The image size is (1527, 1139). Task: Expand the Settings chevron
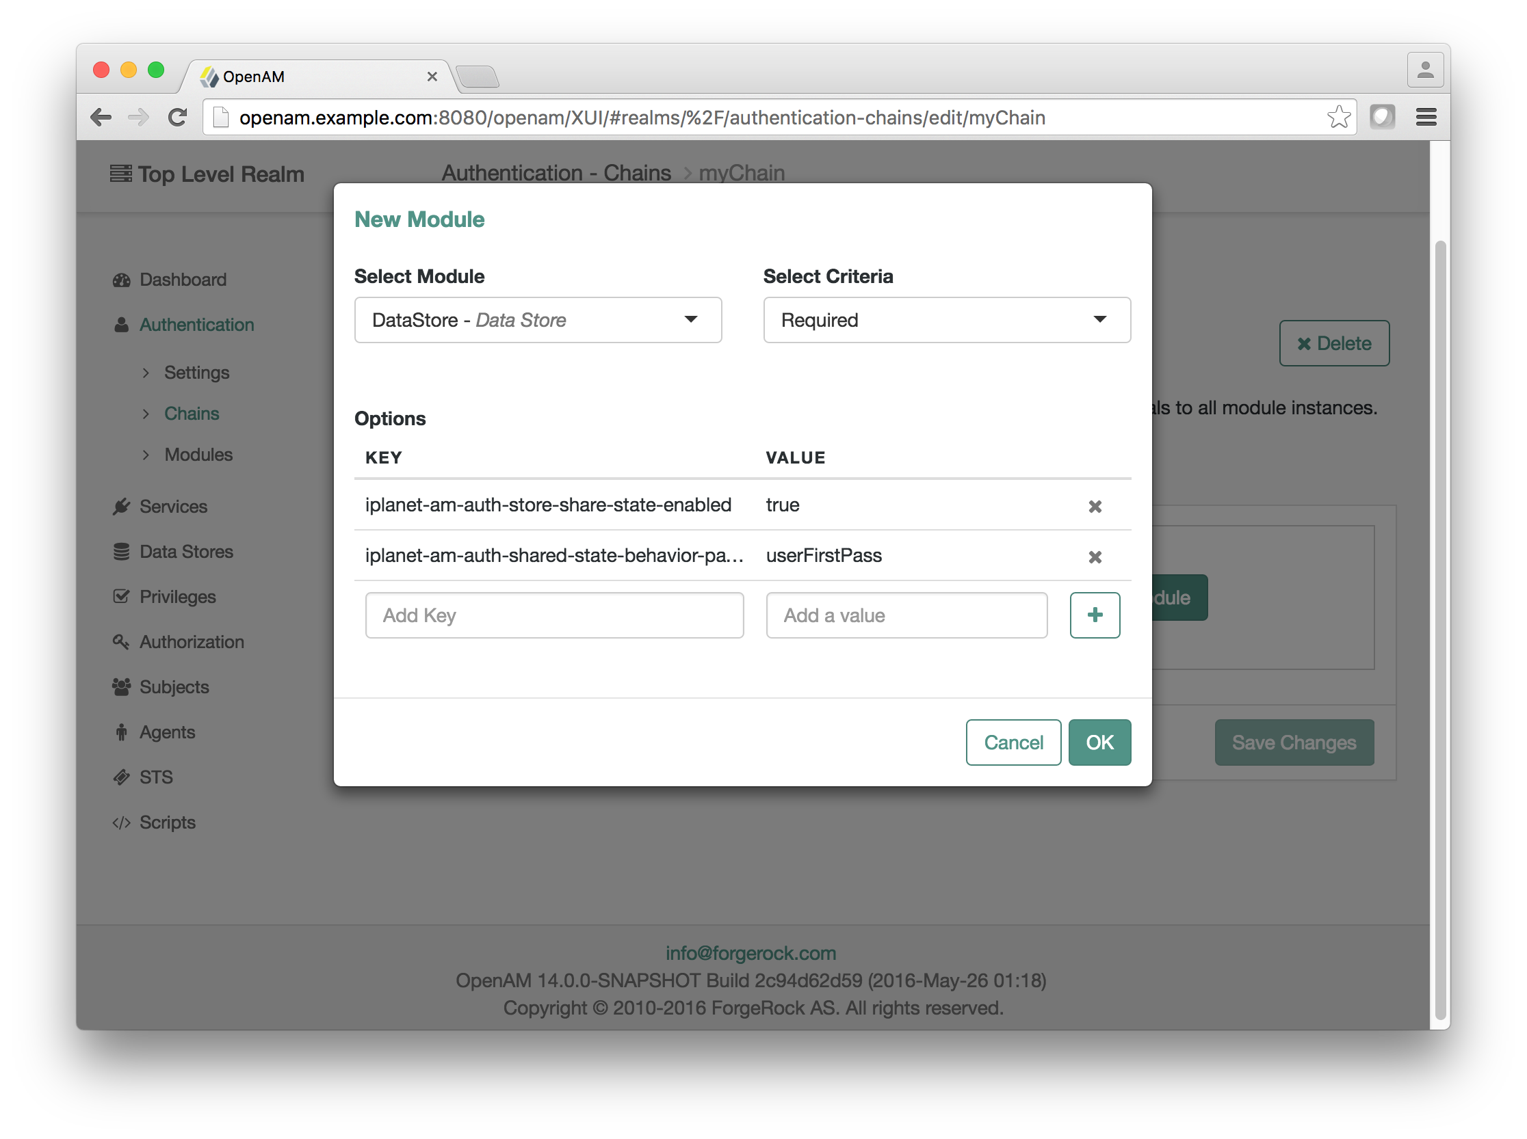(146, 373)
